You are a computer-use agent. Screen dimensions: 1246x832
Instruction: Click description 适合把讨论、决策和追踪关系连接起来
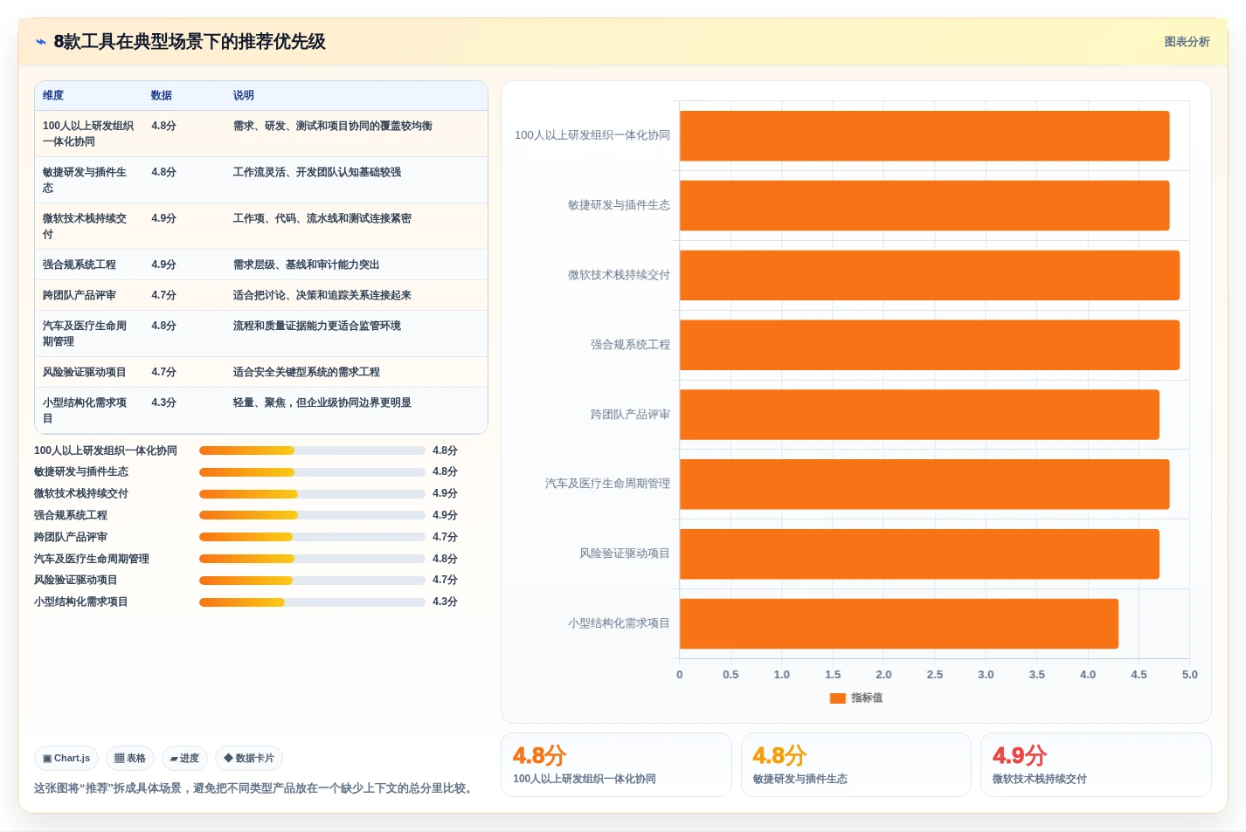pos(322,295)
